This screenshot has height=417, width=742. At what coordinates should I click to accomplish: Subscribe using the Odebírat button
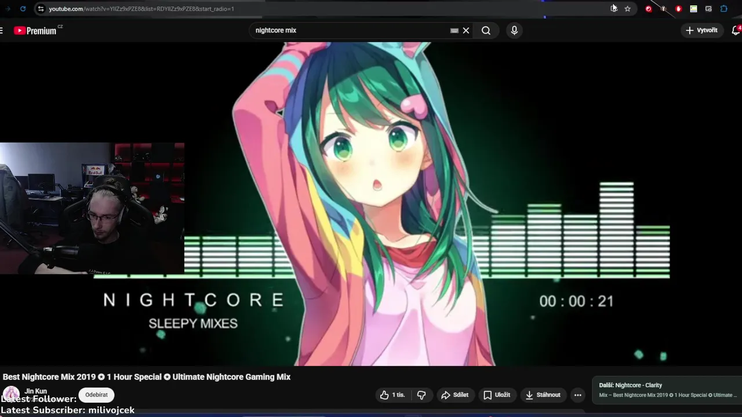[96, 395]
